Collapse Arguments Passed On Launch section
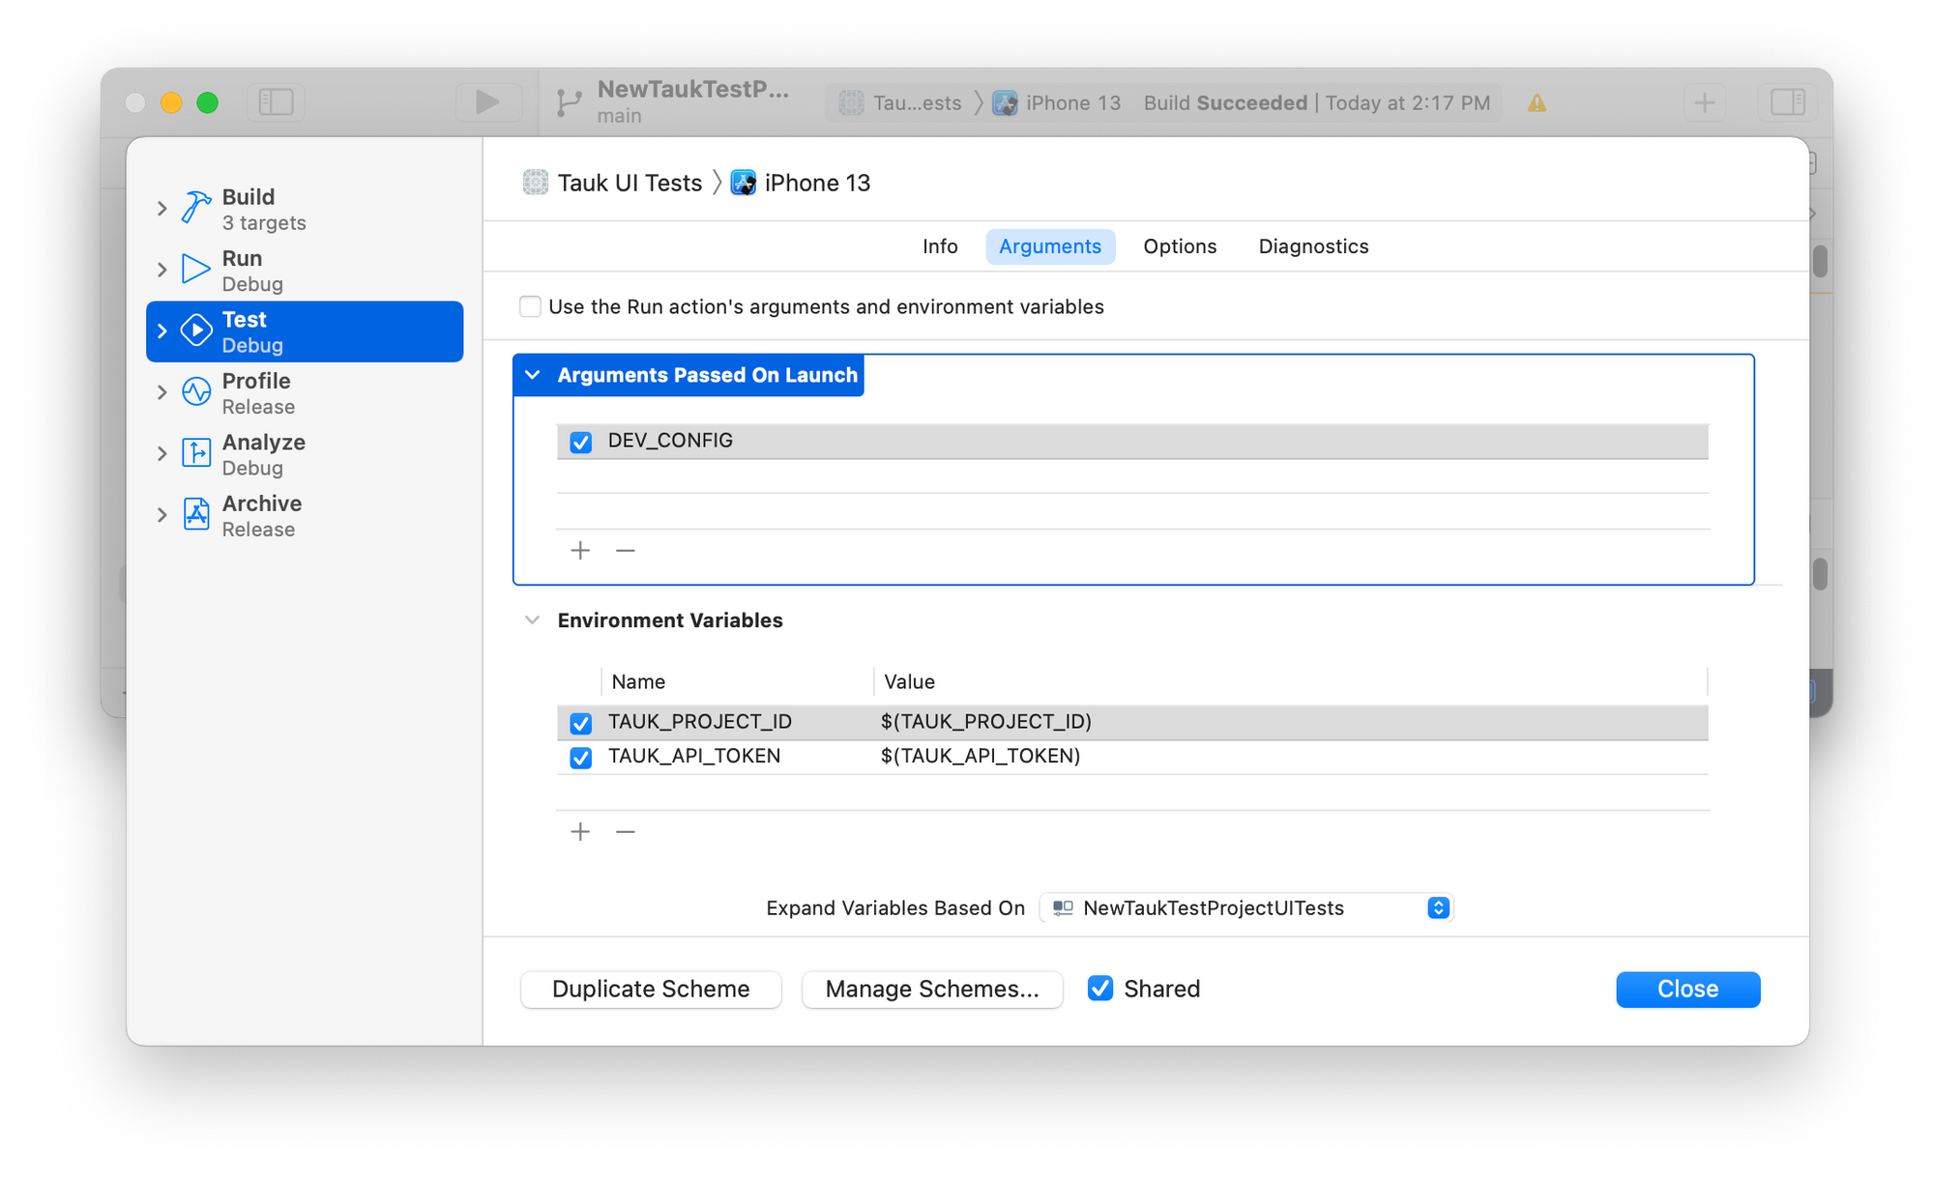 (536, 374)
